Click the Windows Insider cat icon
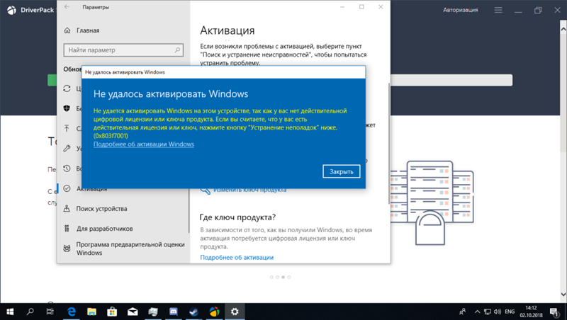Image resolution: width=567 pixels, height=320 pixels. coord(67,248)
